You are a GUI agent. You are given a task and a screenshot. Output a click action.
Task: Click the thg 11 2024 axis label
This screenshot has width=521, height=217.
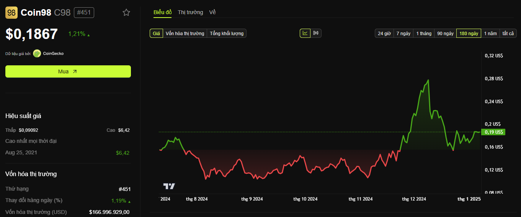361,199
